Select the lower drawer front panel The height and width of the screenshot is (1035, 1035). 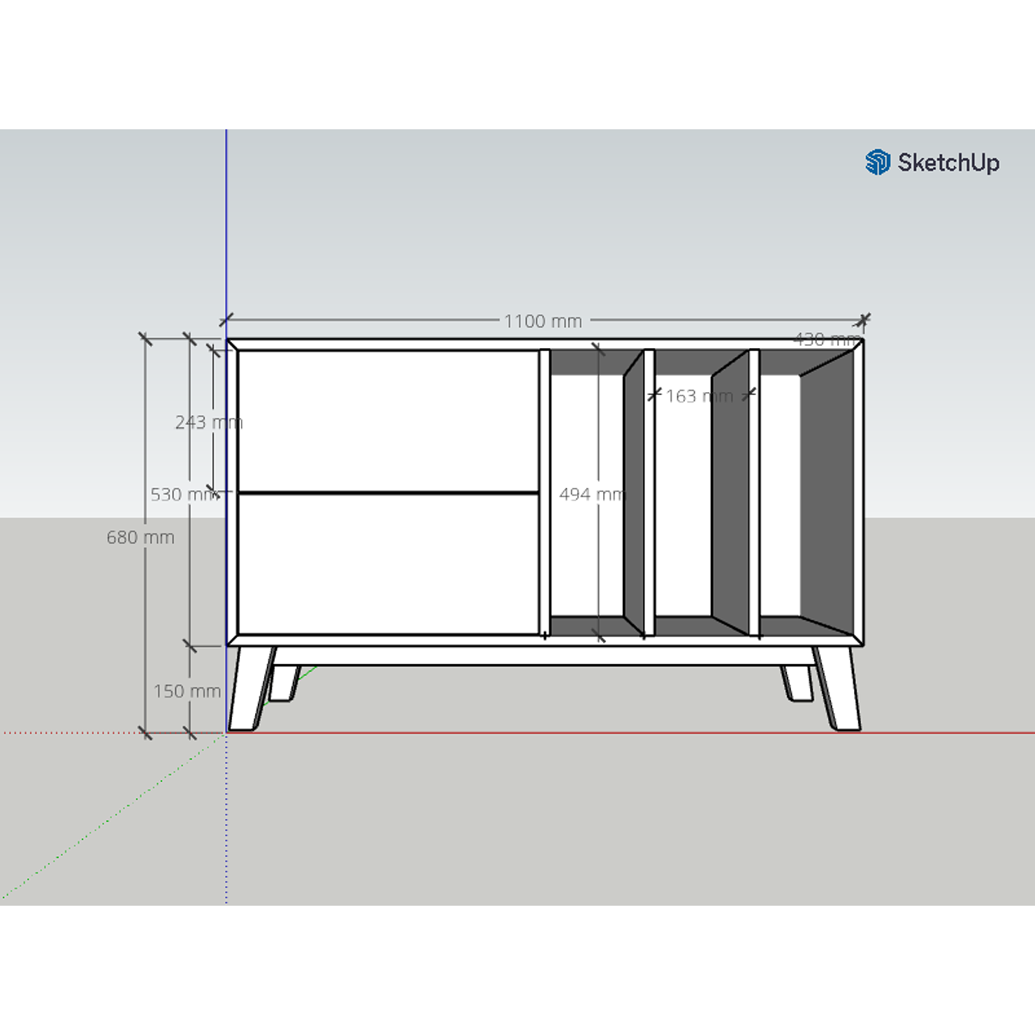tap(388, 565)
